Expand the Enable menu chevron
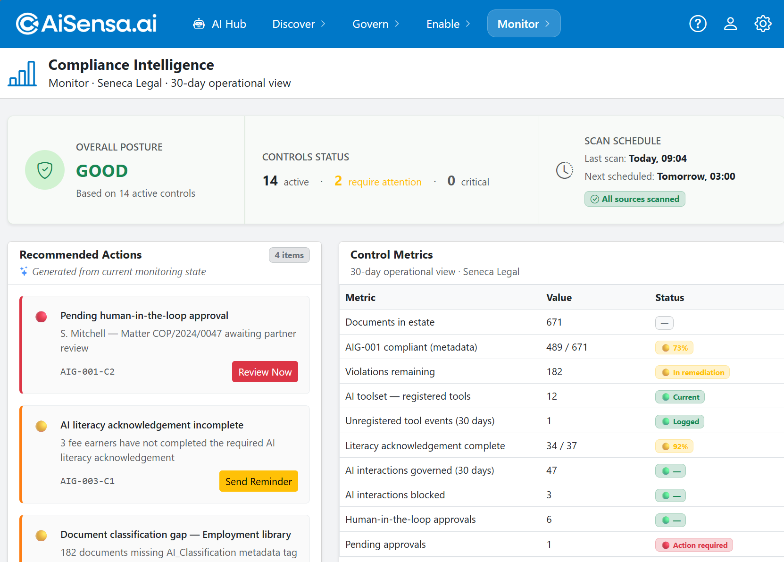784x562 pixels. 468,24
